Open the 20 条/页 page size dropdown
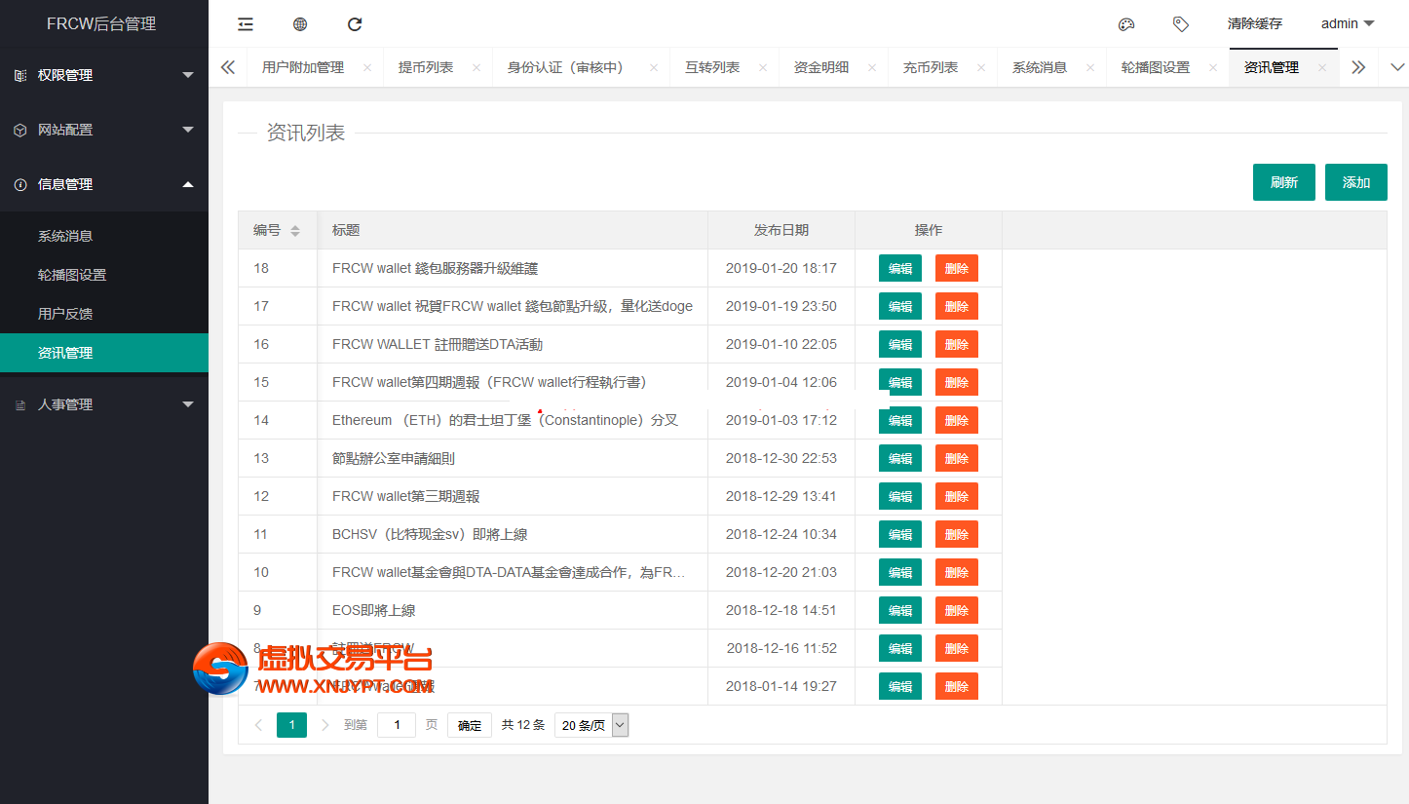This screenshot has height=804, width=1409. tap(591, 725)
